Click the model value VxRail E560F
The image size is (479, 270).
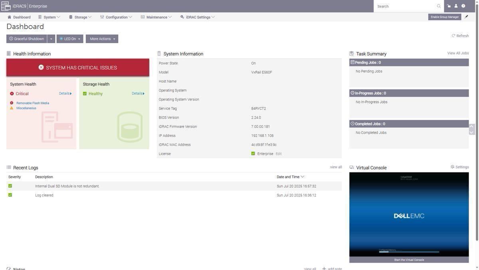pyautogui.click(x=261, y=72)
